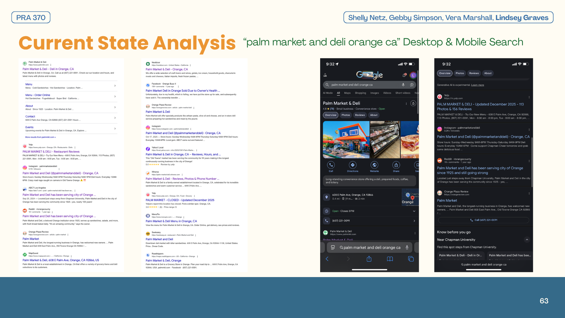Open Google Lens camera icon in search box
The width and height of the screenshot is (565, 318).
412,85
